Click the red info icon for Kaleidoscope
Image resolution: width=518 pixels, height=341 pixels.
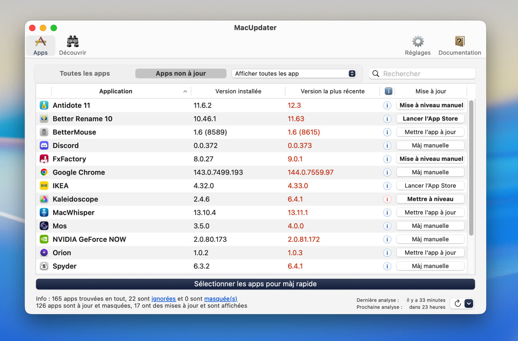click(x=387, y=199)
